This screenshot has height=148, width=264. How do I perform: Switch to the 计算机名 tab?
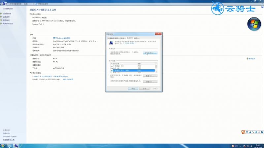[111, 38]
